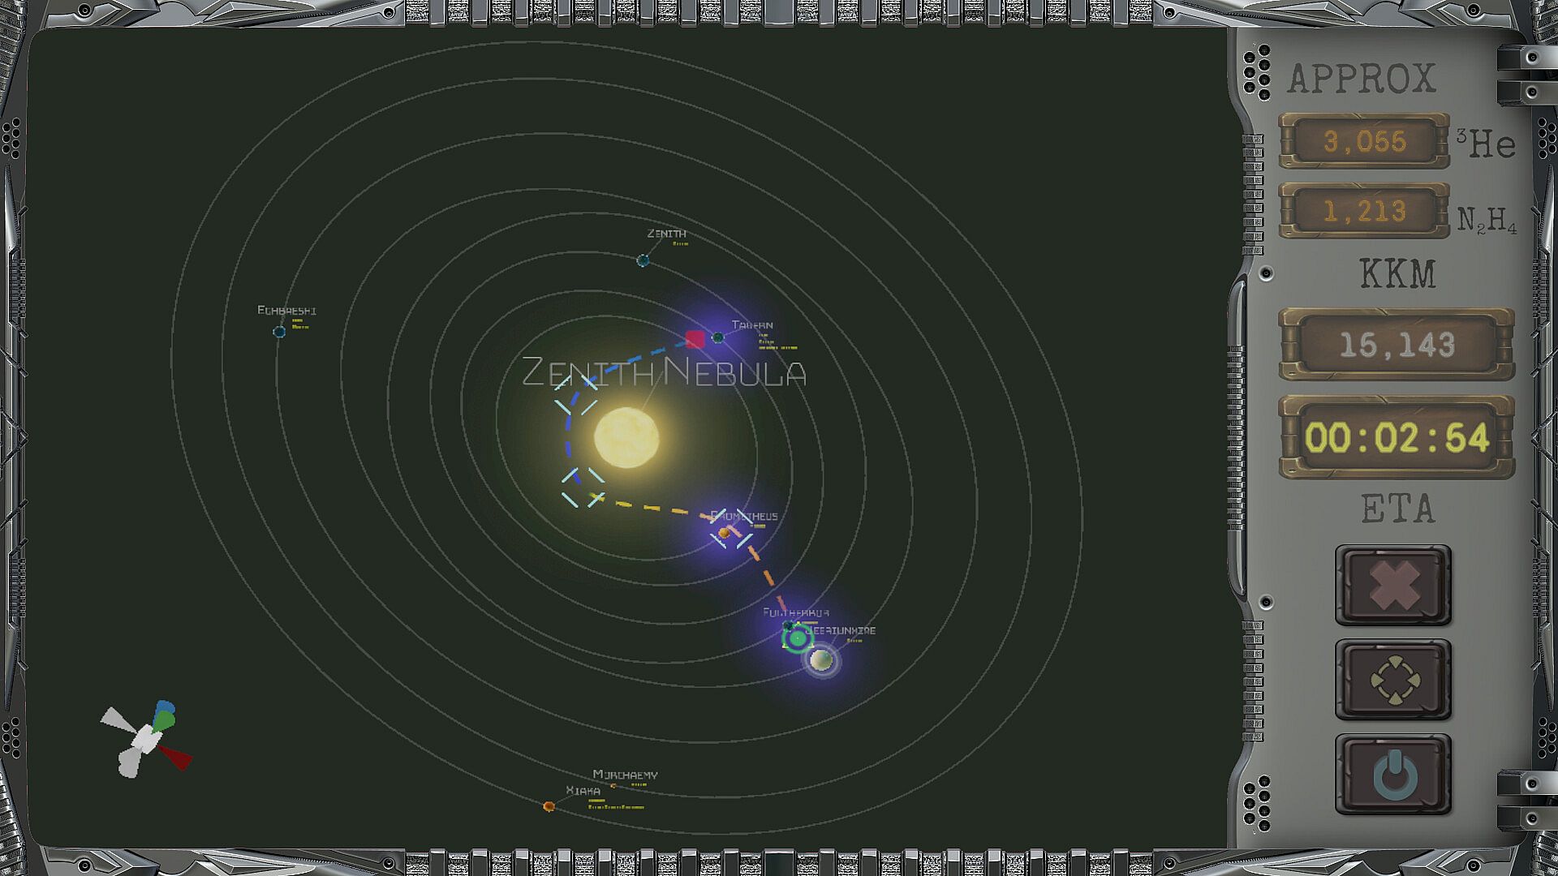Screen dimensions: 1558x876
Task: Click the 15,143 KKM distance display
Action: tap(1396, 346)
